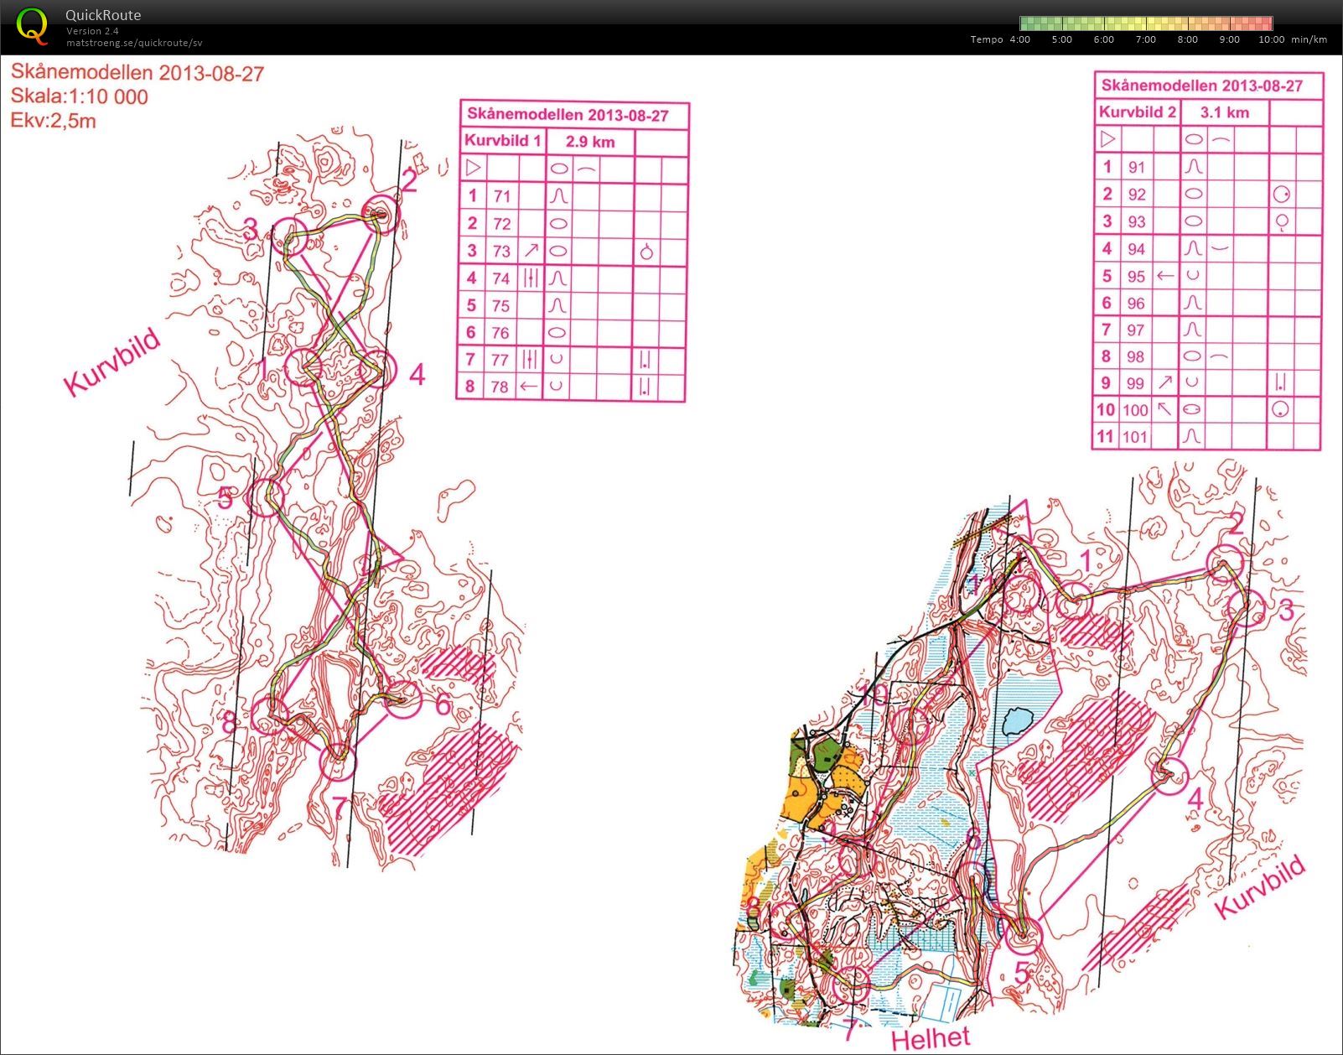Click control circle 4 on the right map
Viewport: 1343px width, 1055px height.
coord(1169,775)
